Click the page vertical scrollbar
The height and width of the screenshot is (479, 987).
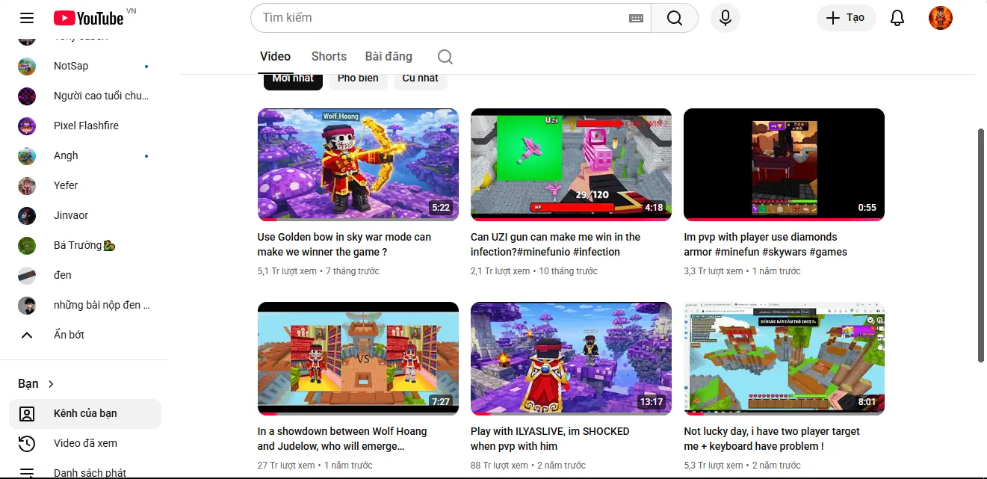pyautogui.click(x=982, y=245)
